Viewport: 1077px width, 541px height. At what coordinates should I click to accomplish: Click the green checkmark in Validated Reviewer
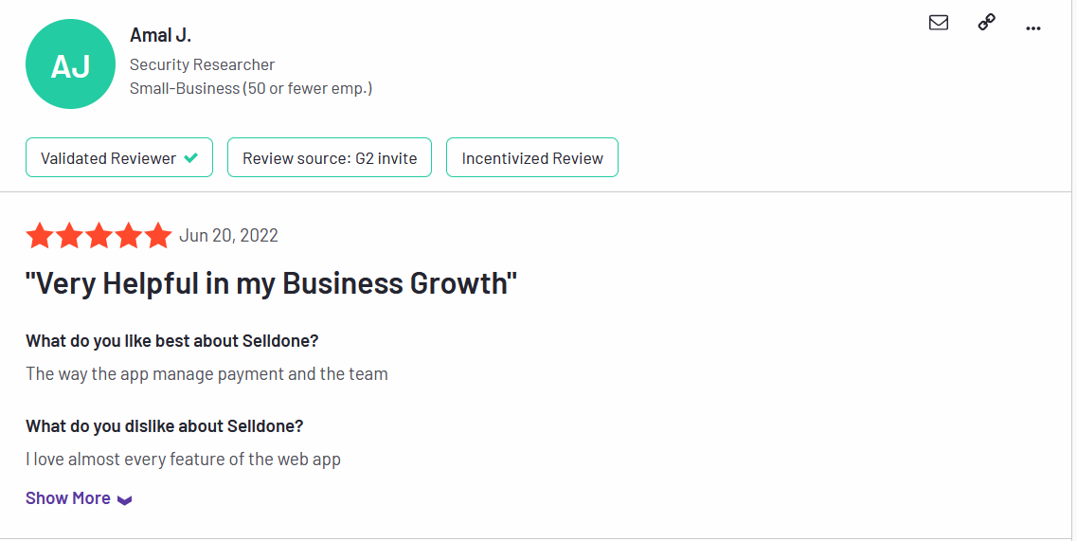pos(191,158)
